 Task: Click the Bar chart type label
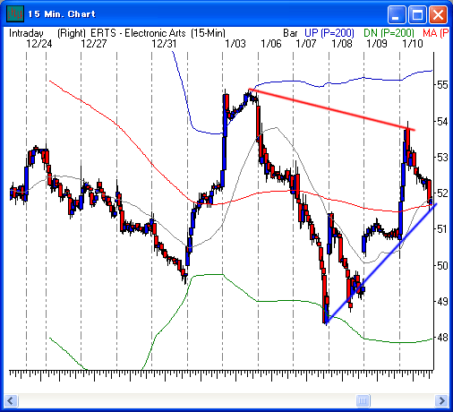tap(290, 33)
